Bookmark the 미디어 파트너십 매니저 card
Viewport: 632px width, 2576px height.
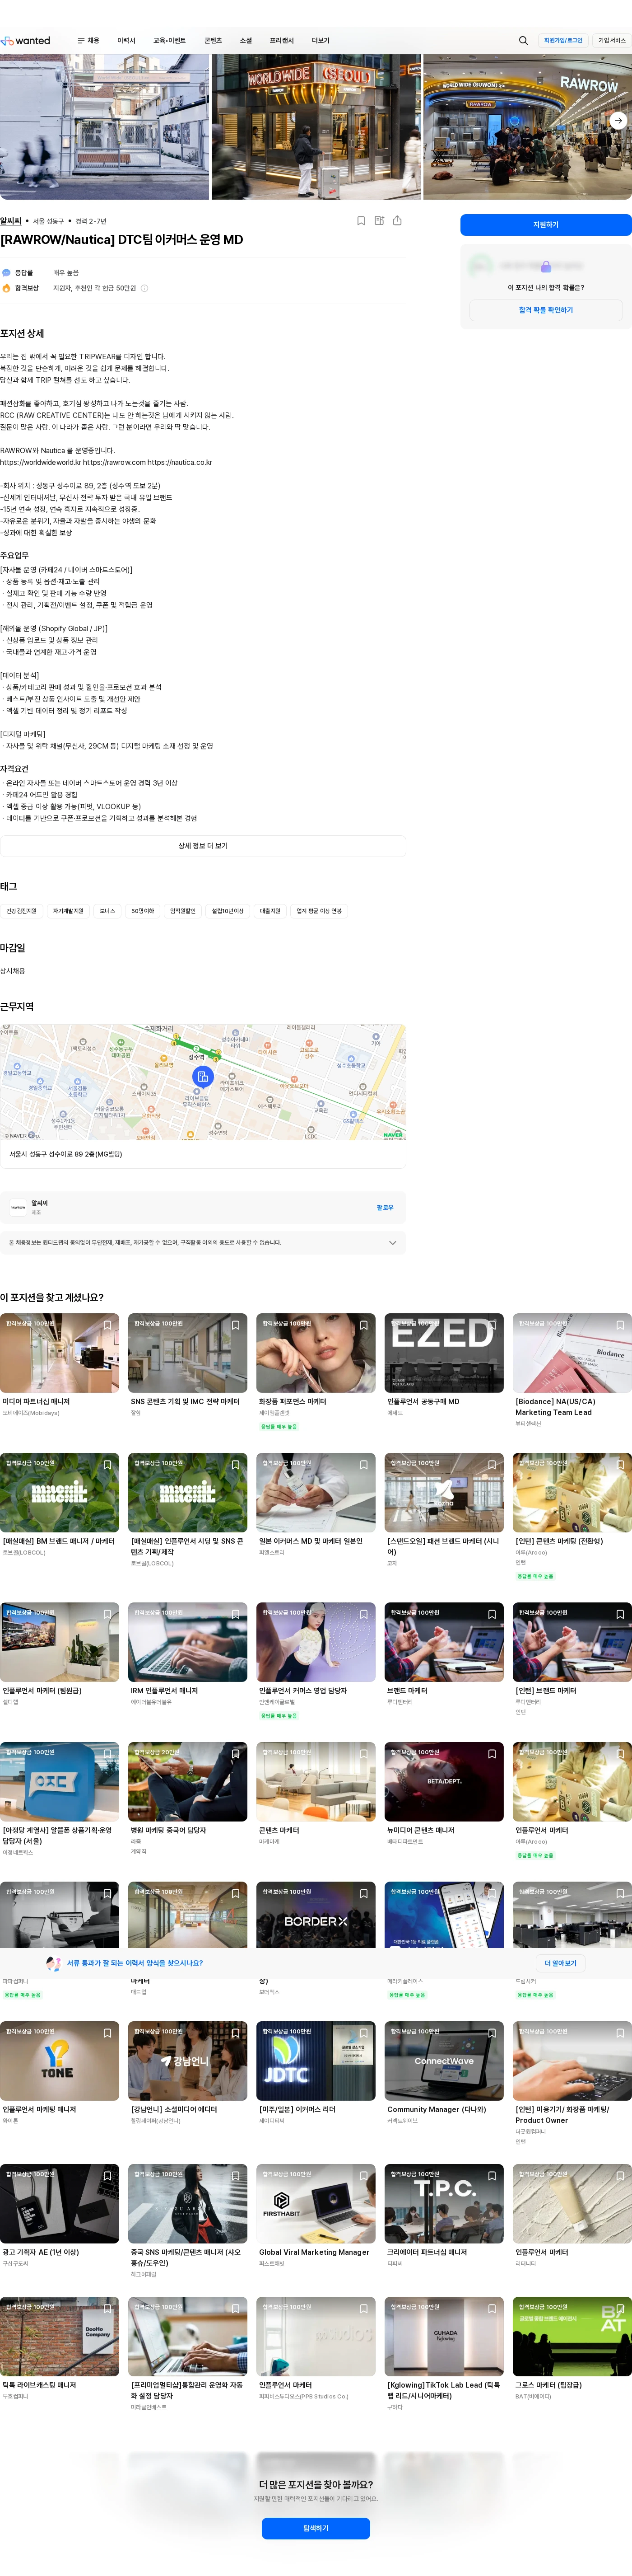107,1325
